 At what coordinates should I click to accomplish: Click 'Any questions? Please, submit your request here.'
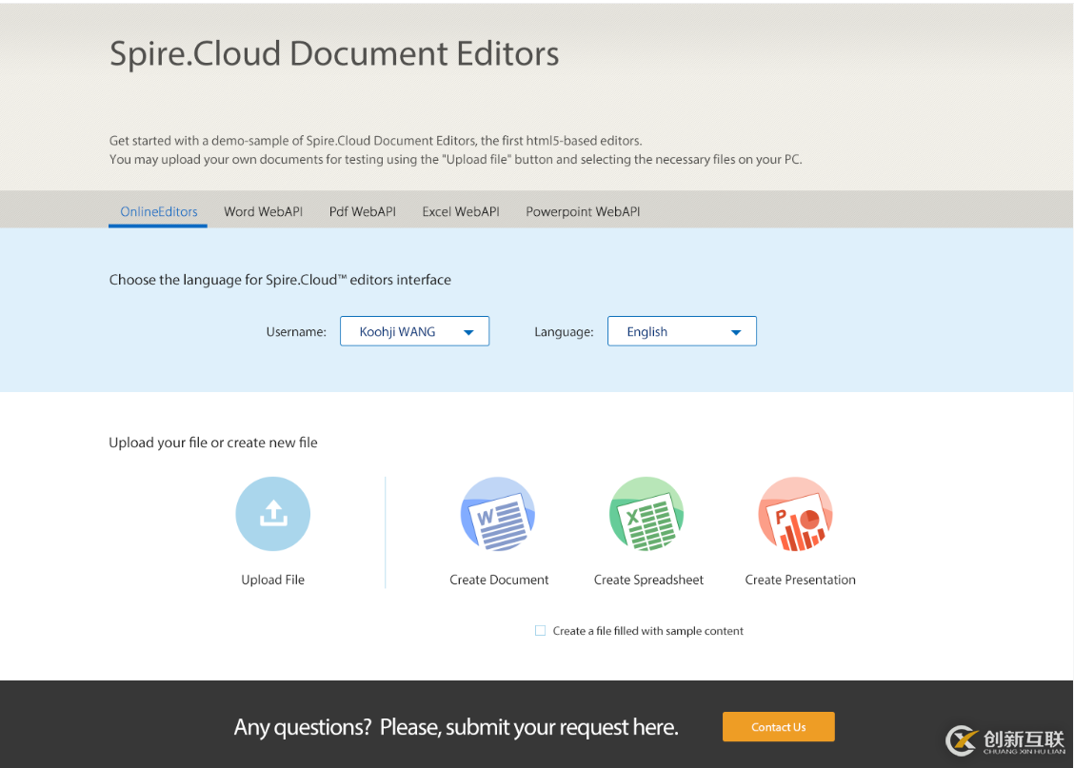tap(456, 727)
